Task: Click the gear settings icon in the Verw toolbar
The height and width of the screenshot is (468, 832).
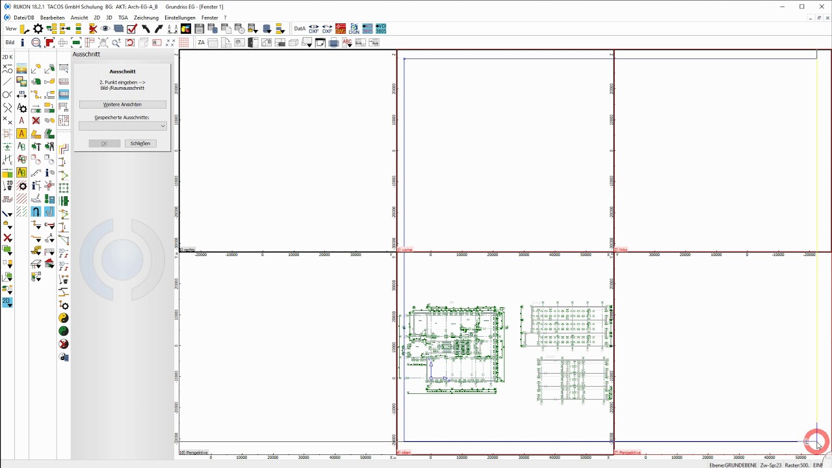Action: tap(38, 29)
